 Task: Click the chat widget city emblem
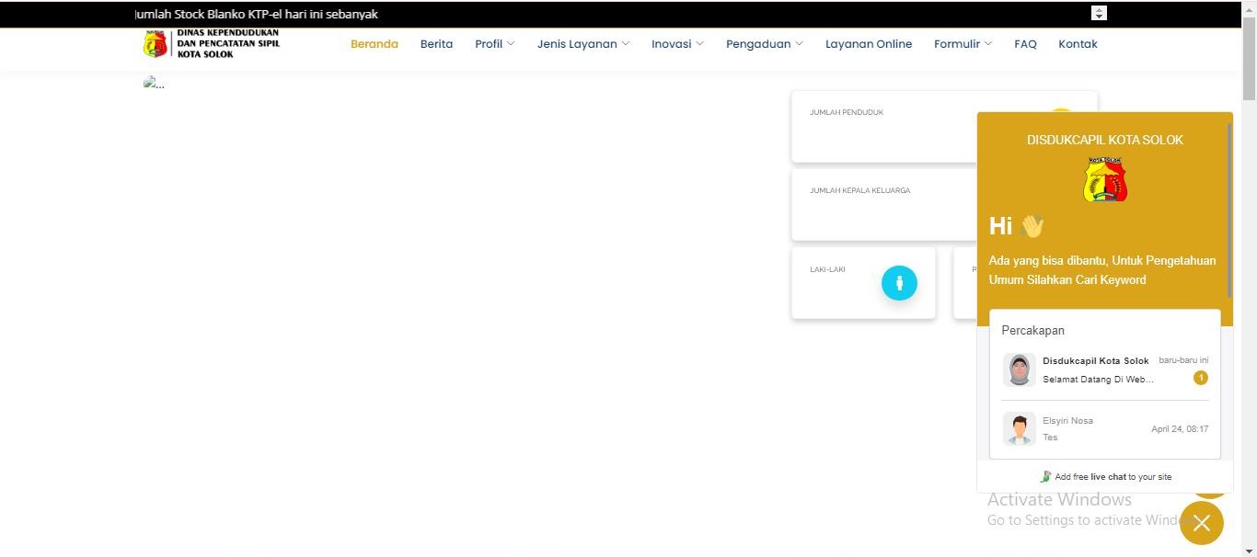(1104, 178)
